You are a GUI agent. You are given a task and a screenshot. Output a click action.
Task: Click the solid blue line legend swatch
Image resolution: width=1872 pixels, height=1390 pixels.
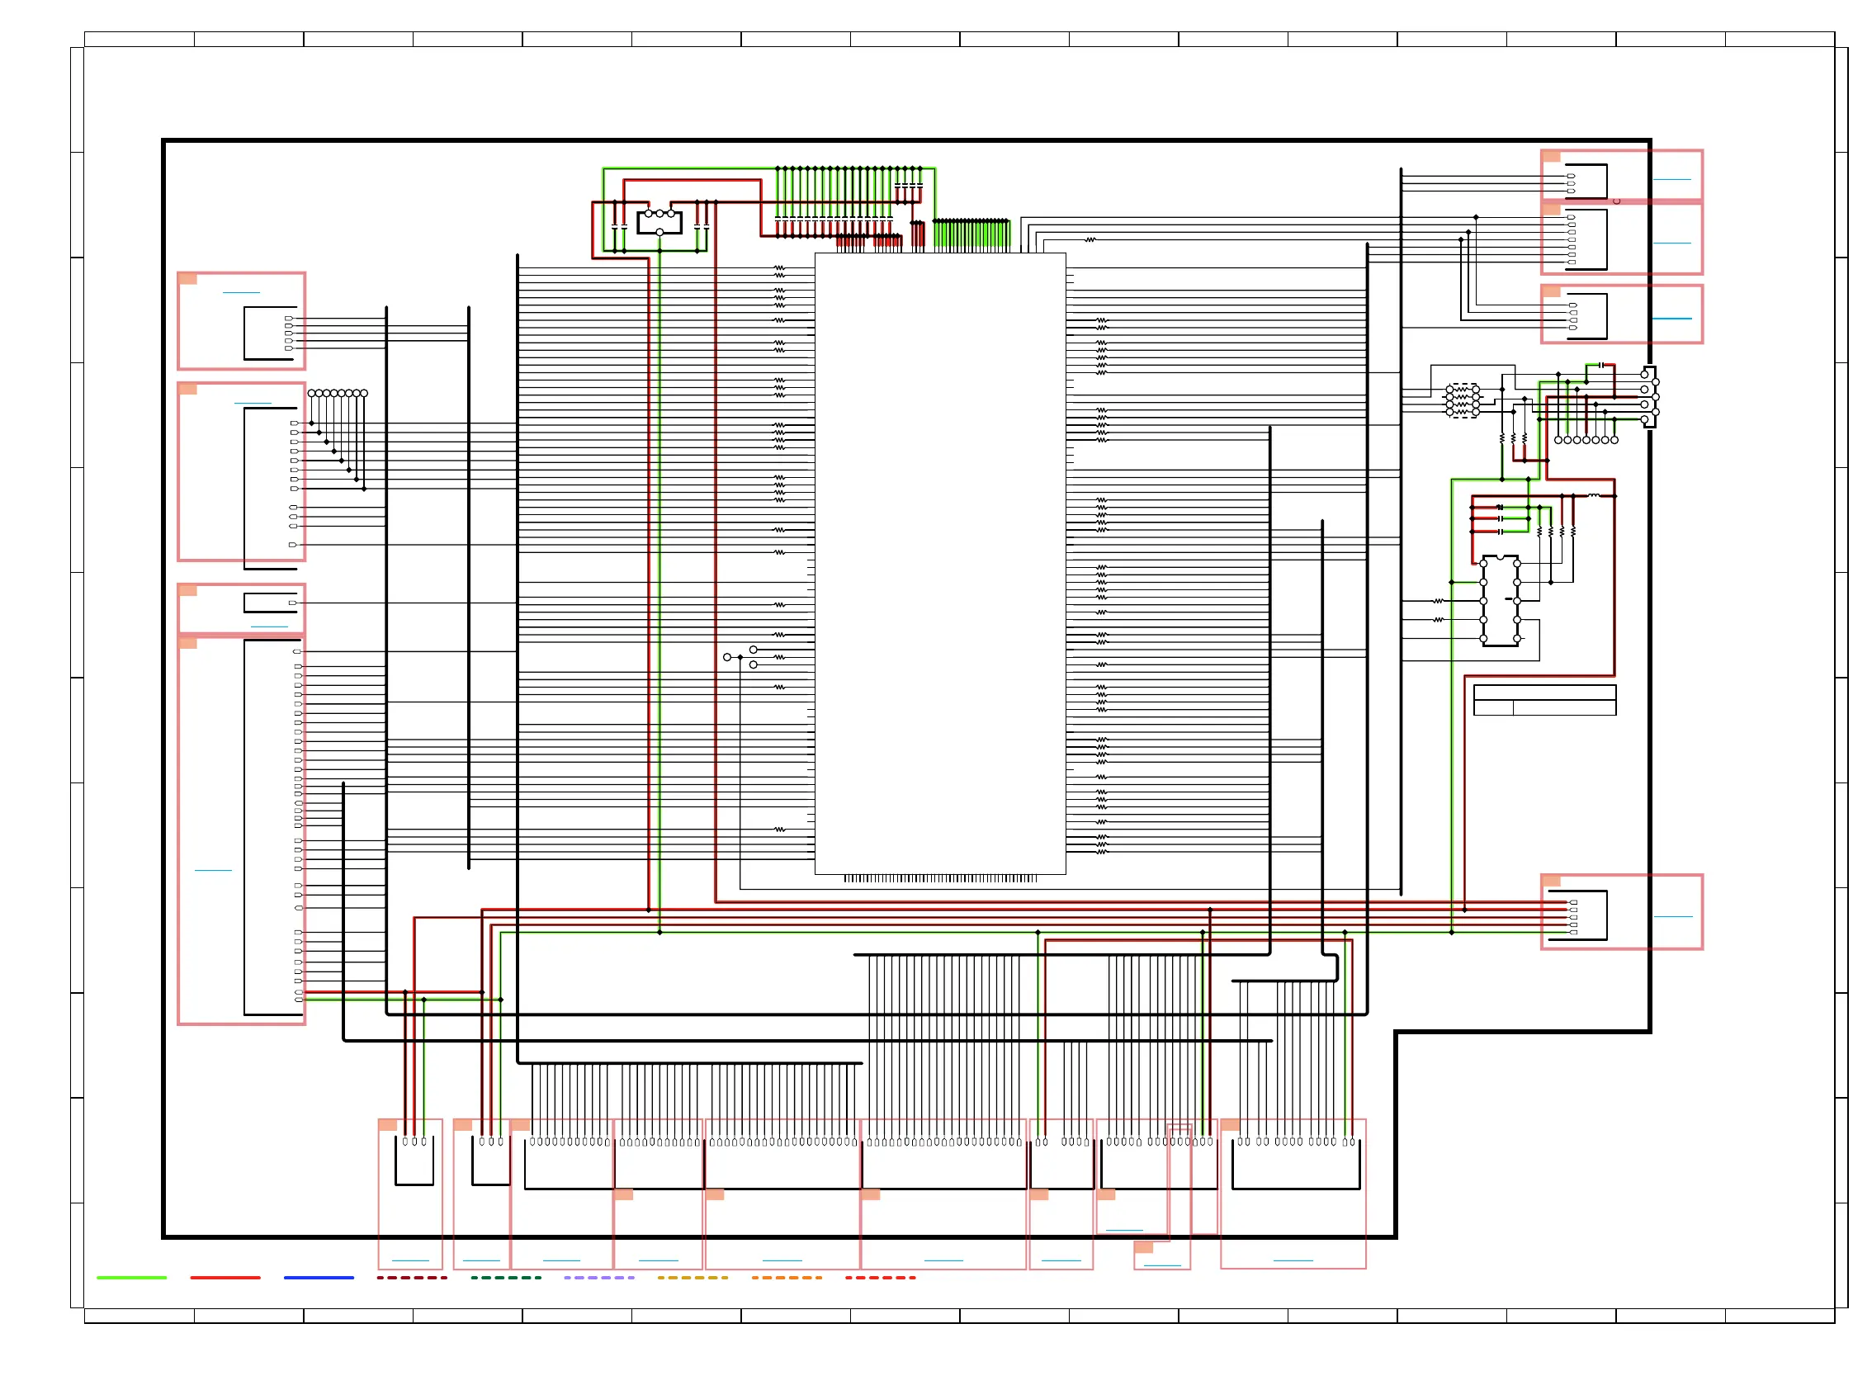(x=319, y=1277)
